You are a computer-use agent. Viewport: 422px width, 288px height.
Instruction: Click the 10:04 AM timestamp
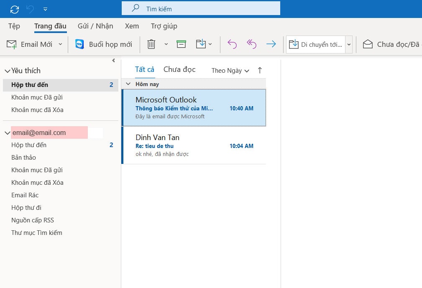coord(241,146)
